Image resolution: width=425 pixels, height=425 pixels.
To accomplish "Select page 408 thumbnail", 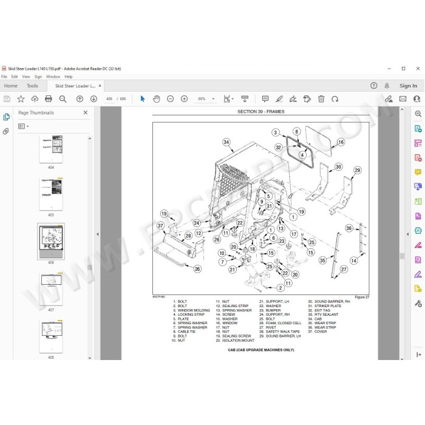I will (51, 336).
